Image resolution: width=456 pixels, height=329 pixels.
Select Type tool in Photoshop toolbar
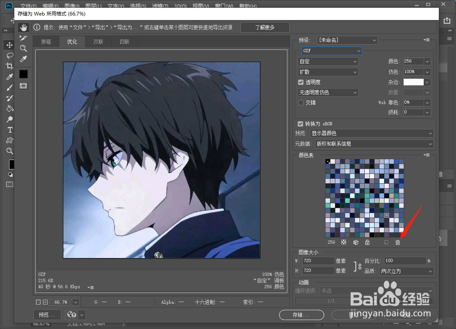[x=10, y=130]
